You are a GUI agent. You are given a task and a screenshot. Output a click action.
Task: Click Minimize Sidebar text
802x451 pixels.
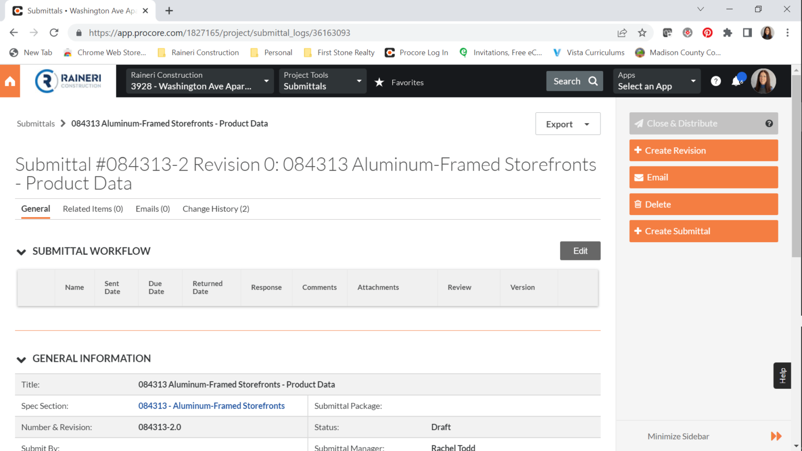tap(678, 436)
